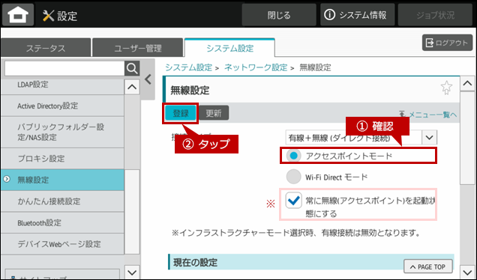This screenshot has width=477, height=280.
Task: Click システム設定 breadcrumb link
Action: (188, 67)
